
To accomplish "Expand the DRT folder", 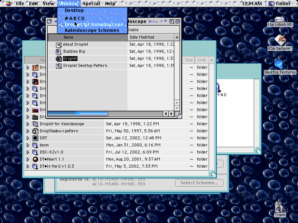I will pyautogui.click(x=28, y=138).
